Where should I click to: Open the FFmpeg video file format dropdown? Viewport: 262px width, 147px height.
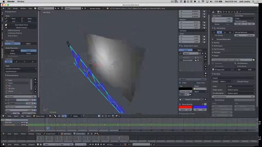pyautogui.click(x=222, y=69)
